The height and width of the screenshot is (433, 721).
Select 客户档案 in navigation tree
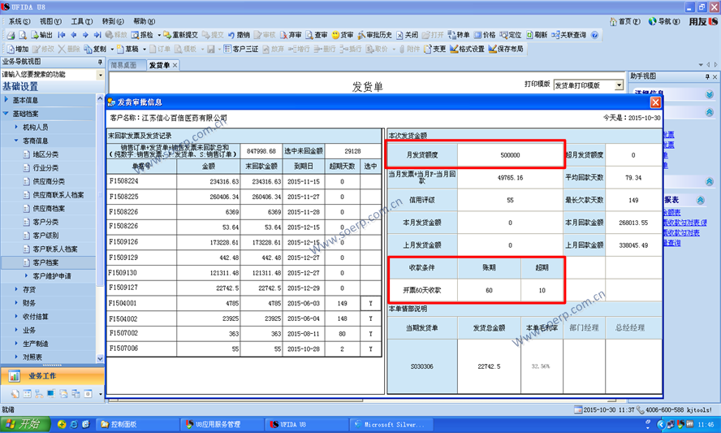click(45, 262)
